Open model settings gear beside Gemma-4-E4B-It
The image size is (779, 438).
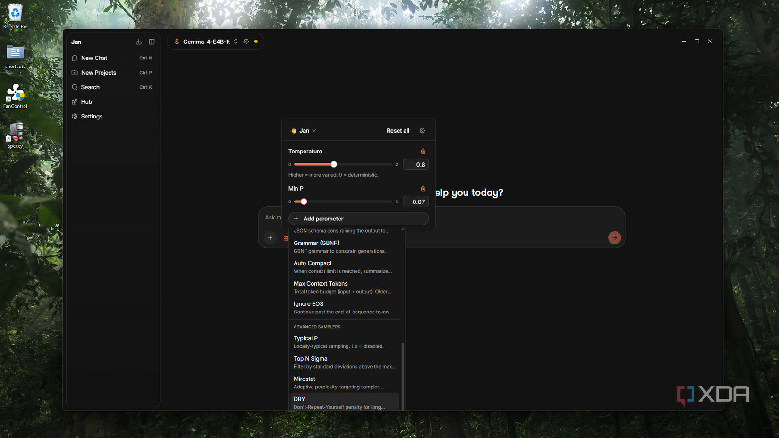point(246,42)
